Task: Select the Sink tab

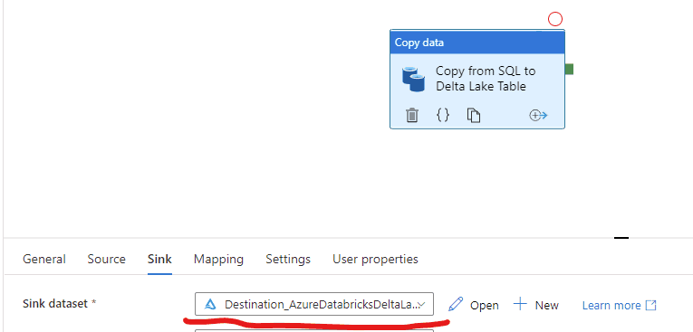Action: [x=159, y=259]
